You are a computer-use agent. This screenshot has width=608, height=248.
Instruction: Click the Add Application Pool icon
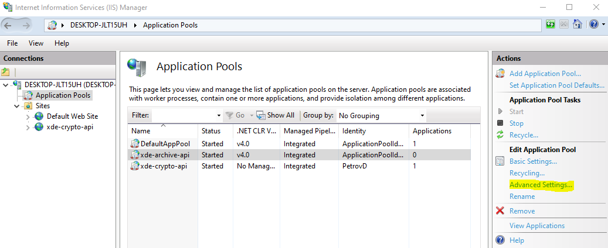(x=500, y=74)
